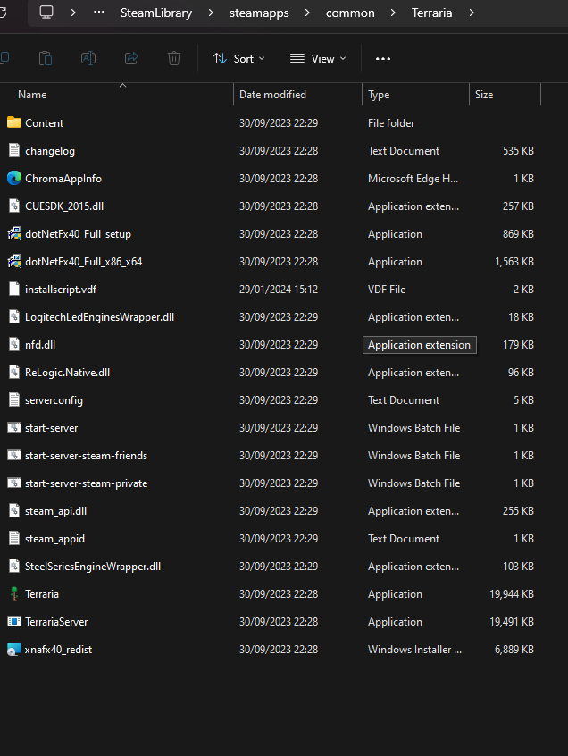The height and width of the screenshot is (756, 568).
Task: Click the 1,563 KB size cell
Action: click(514, 262)
